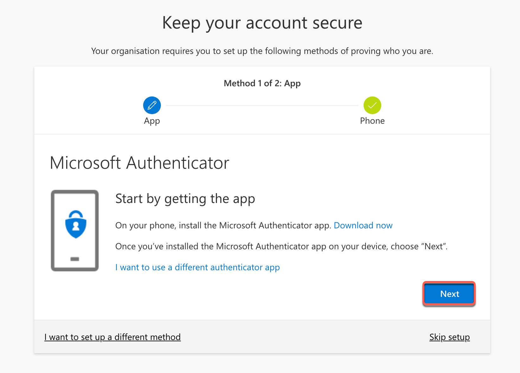Screen dimensions: 520x373
Task: Click the Phone step label
Action: coord(372,121)
